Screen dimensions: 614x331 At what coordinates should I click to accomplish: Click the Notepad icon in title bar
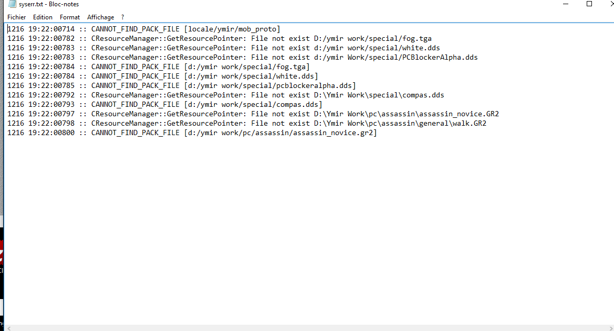(12, 4)
